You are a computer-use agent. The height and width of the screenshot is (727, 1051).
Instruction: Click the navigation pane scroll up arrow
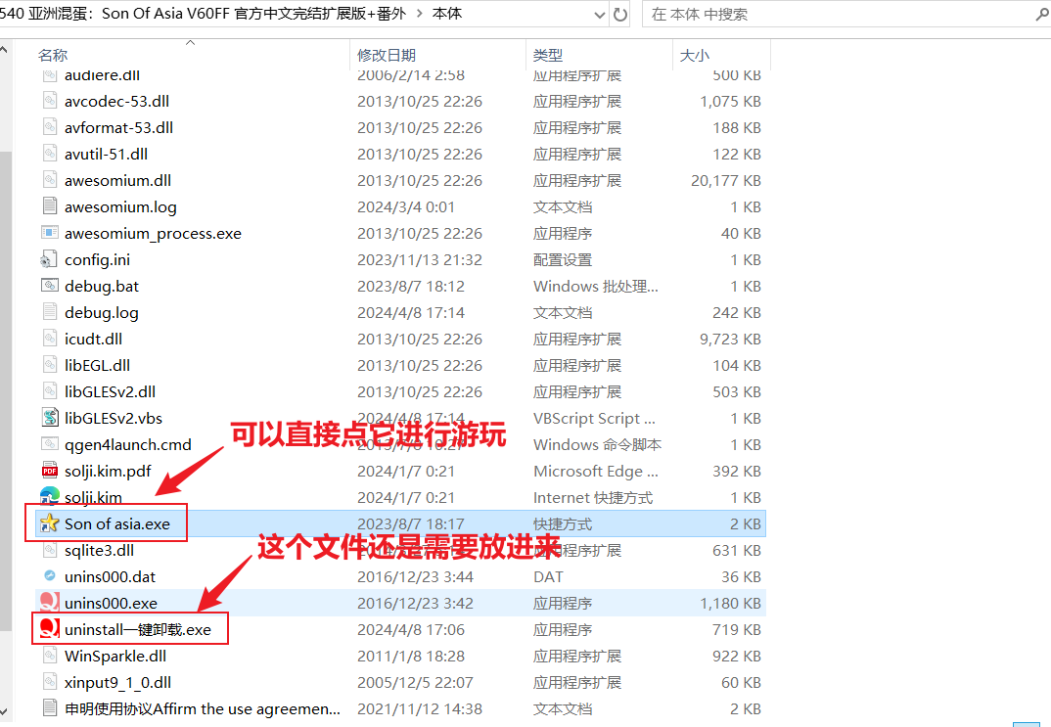(x=5, y=49)
